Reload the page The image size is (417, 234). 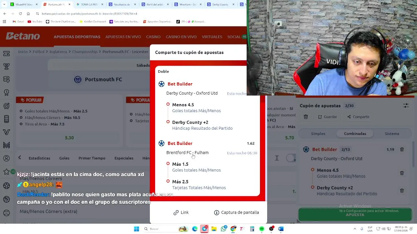click(x=20, y=14)
